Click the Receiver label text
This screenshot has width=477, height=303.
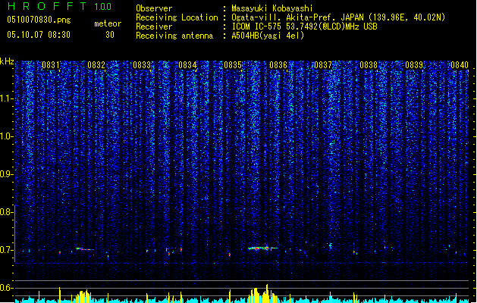tap(154, 27)
